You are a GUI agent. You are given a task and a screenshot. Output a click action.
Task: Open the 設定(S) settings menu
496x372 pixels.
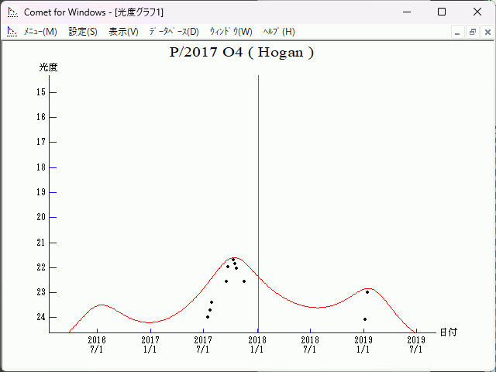pyautogui.click(x=83, y=32)
